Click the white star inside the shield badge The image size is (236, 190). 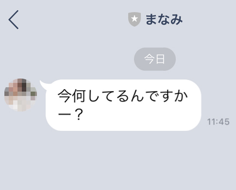coord(135,19)
